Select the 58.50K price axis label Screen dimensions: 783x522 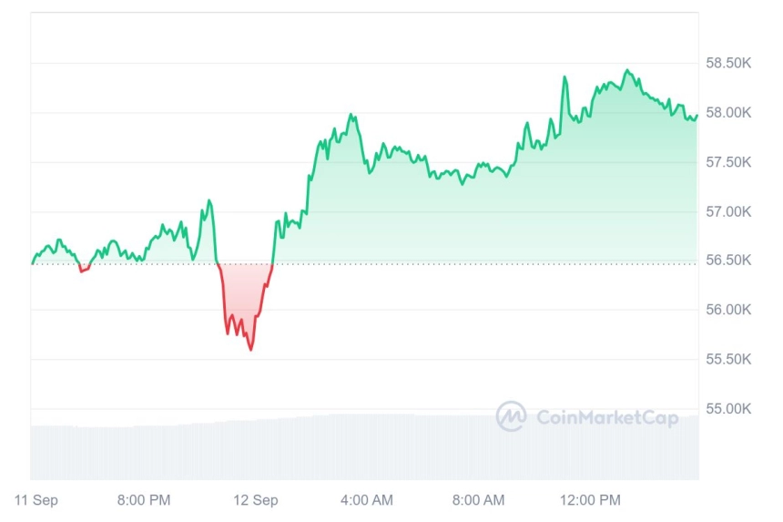point(728,63)
